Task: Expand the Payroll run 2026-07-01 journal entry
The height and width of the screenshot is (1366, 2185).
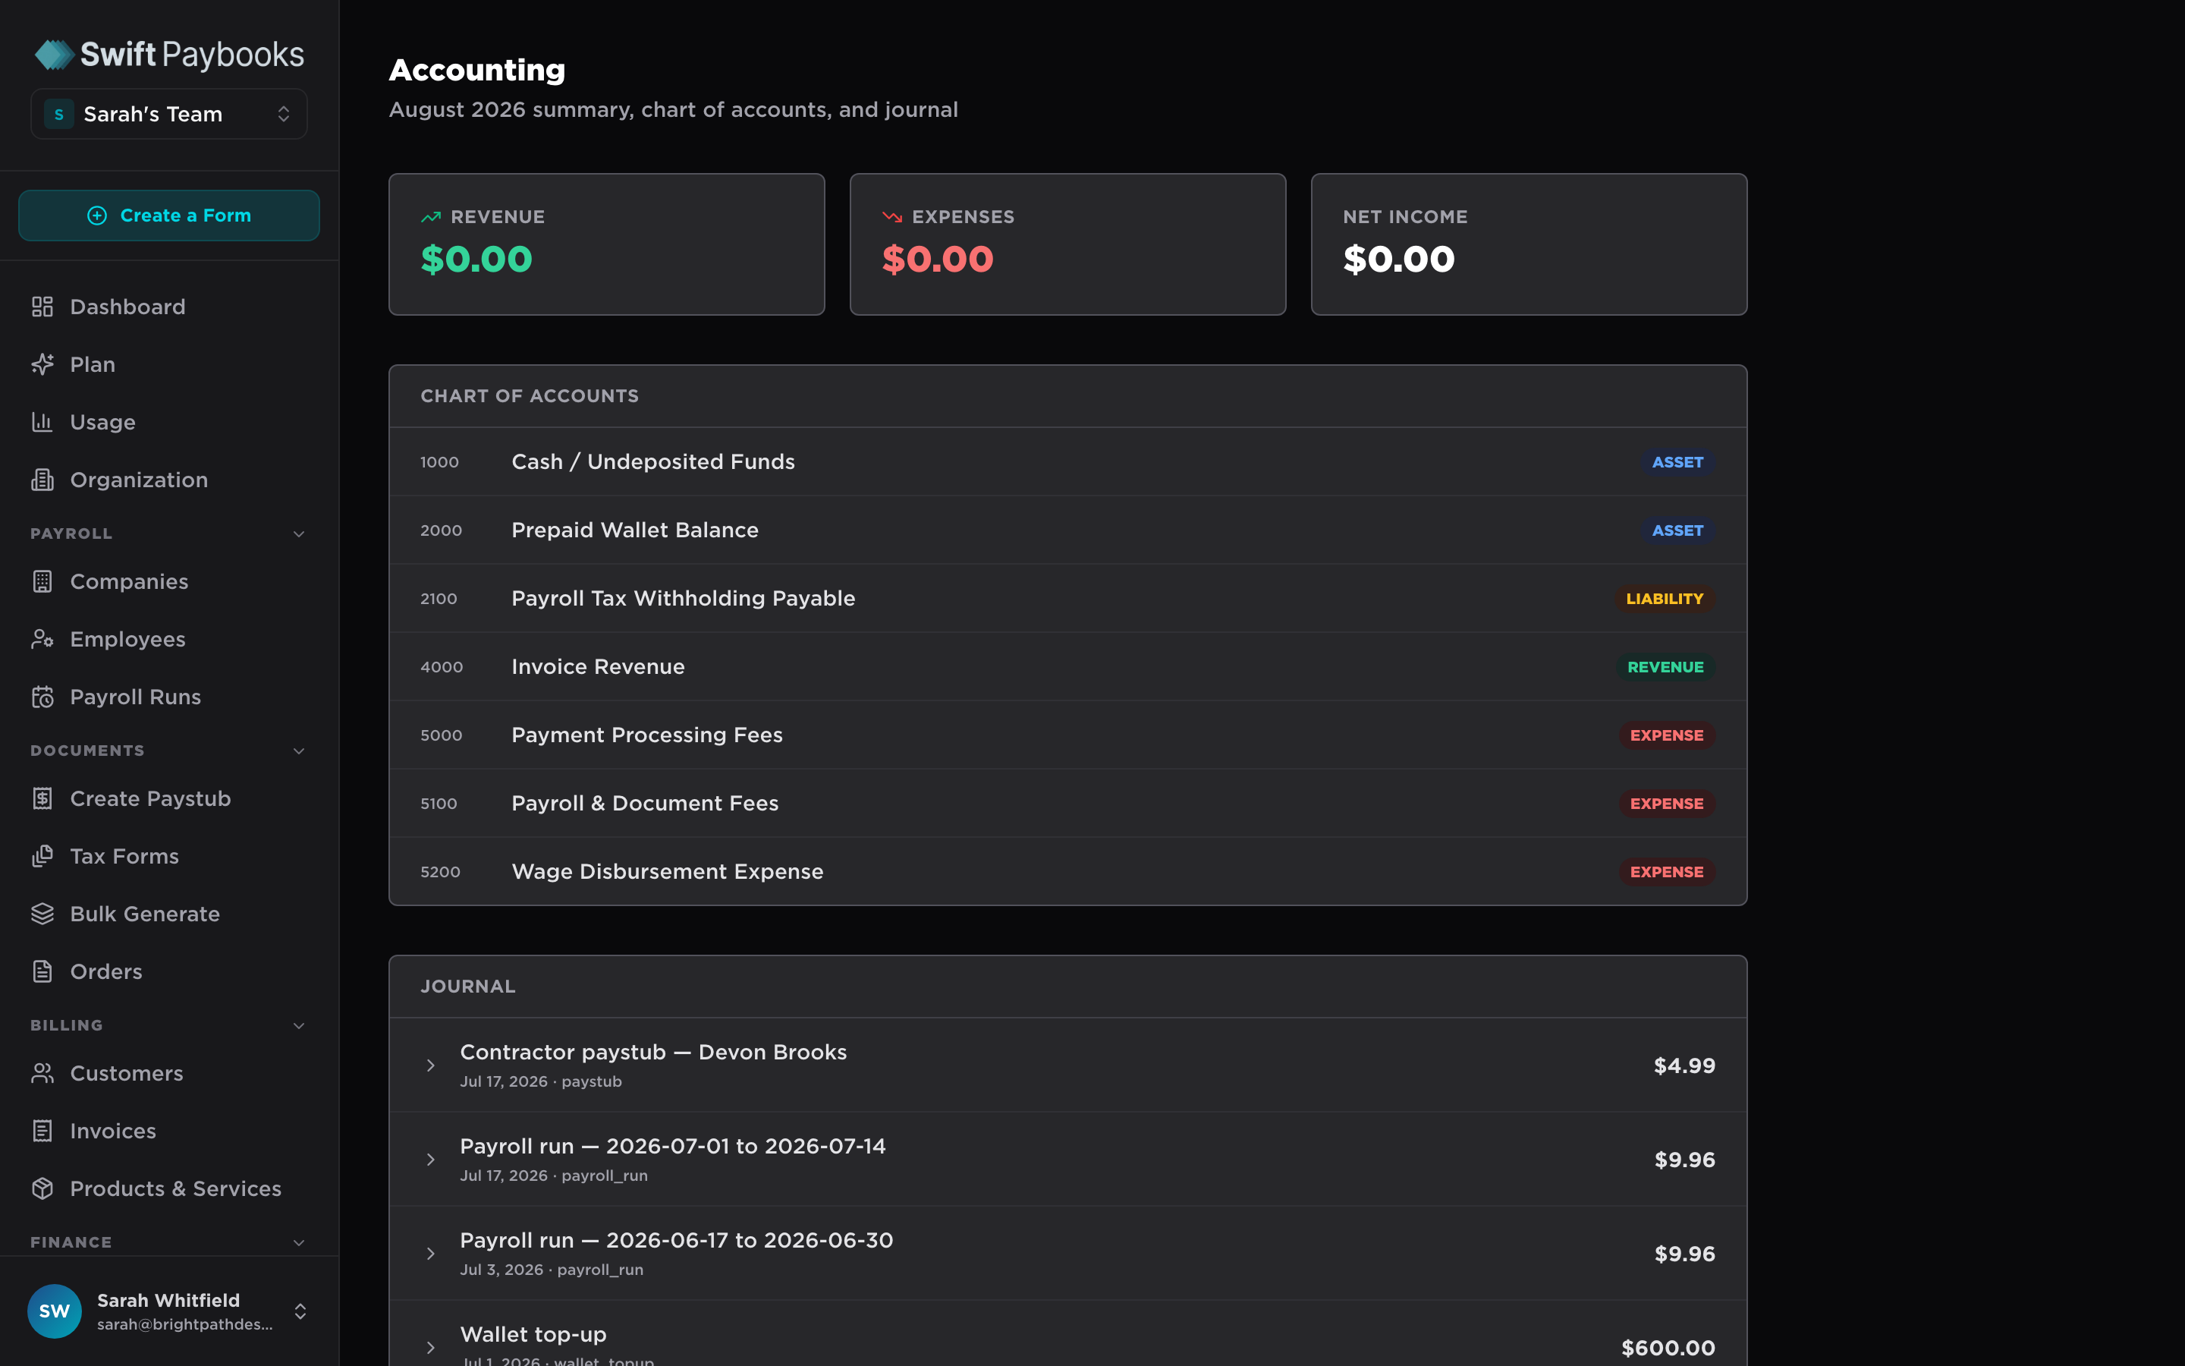Action: point(431,1160)
